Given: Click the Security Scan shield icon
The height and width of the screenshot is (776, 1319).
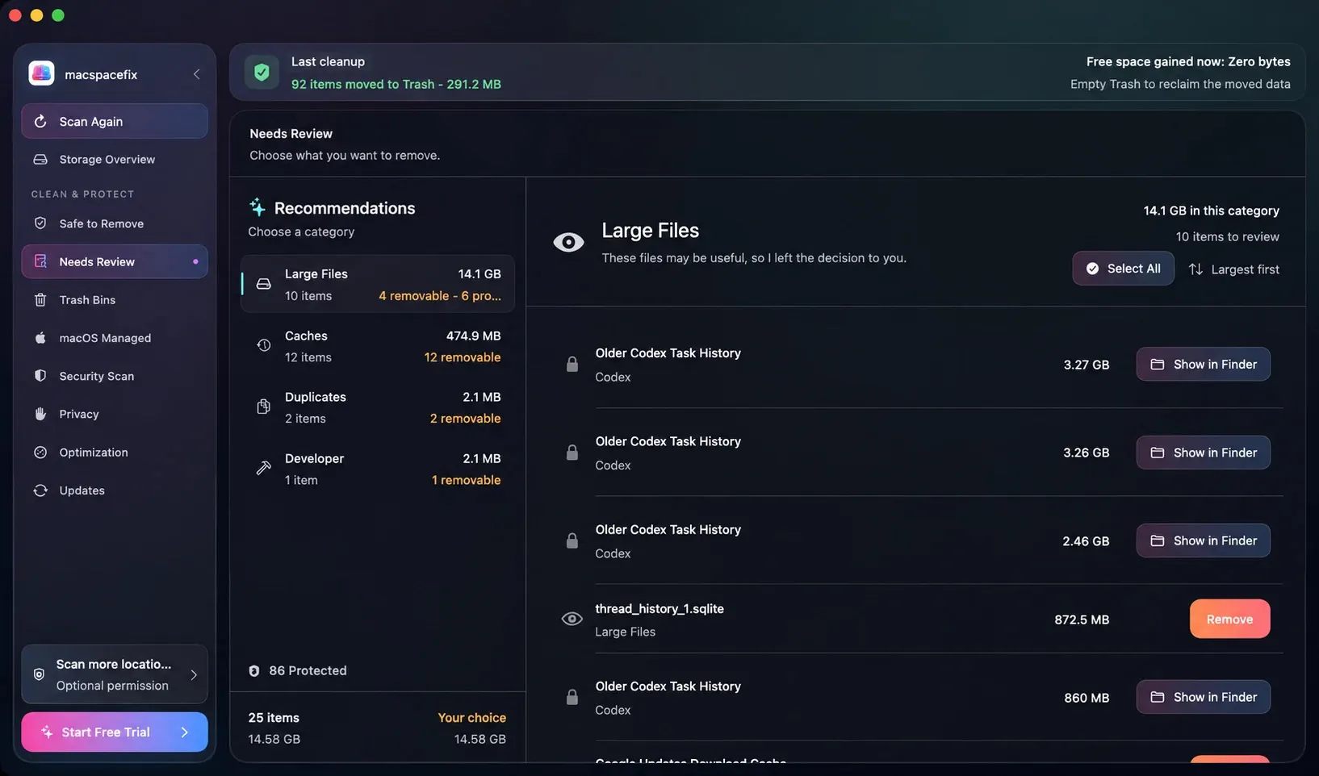Looking at the screenshot, I should tap(40, 375).
